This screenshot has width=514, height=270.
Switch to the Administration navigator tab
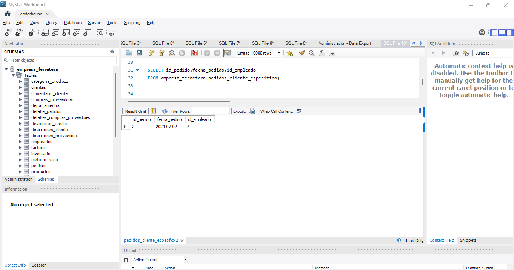click(18, 179)
